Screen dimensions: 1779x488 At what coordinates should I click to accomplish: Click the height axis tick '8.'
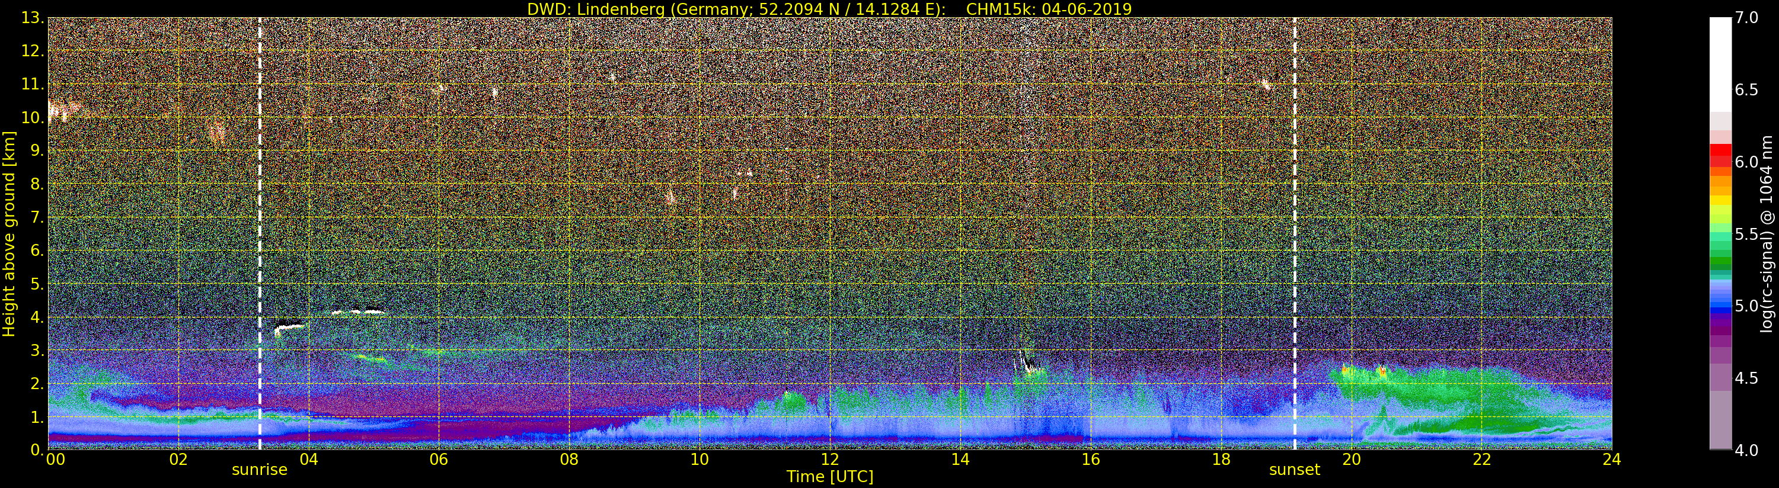pos(37,184)
